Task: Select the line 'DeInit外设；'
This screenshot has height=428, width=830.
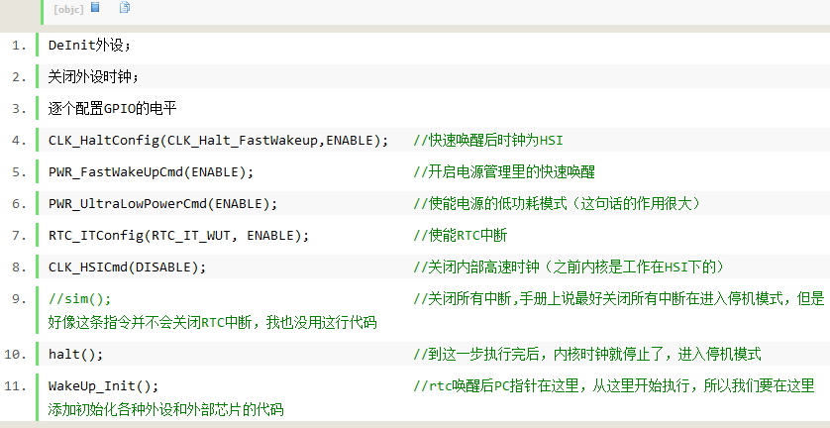Action: (x=89, y=46)
